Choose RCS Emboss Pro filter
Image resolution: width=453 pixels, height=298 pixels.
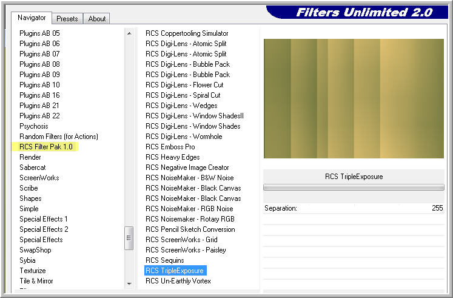pyautogui.click(x=170, y=147)
